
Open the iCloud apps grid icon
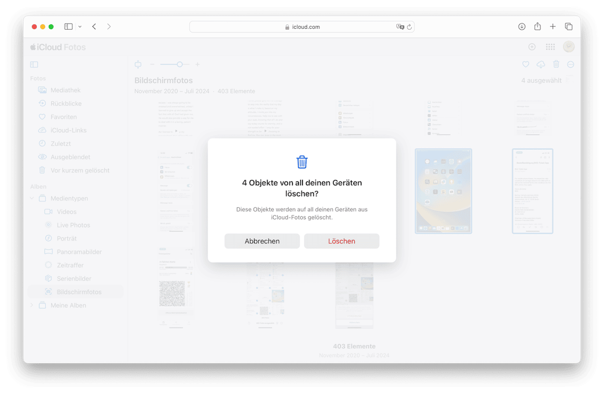[x=550, y=47]
